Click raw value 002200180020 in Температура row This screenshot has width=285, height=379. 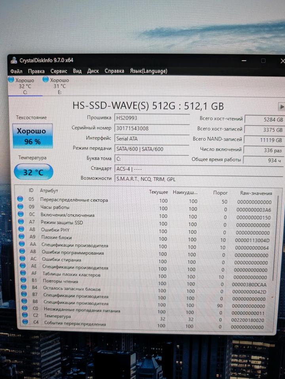248,320
